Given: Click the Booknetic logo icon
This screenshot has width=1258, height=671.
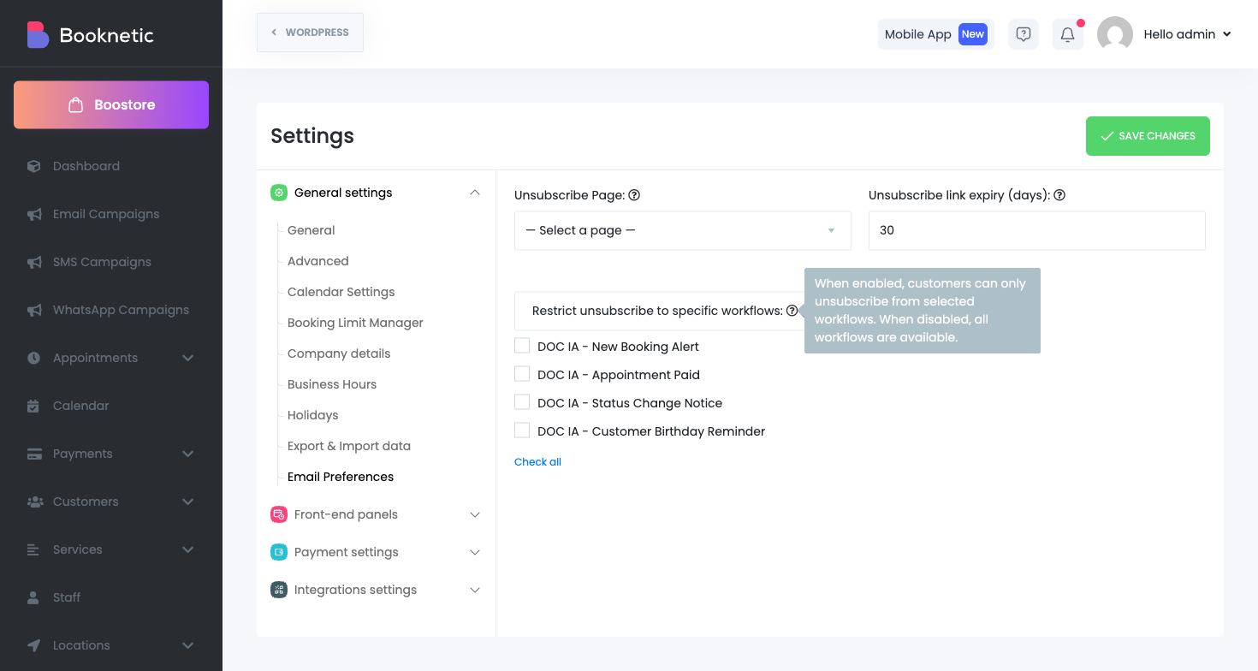Looking at the screenshot, I should [38, 35].
